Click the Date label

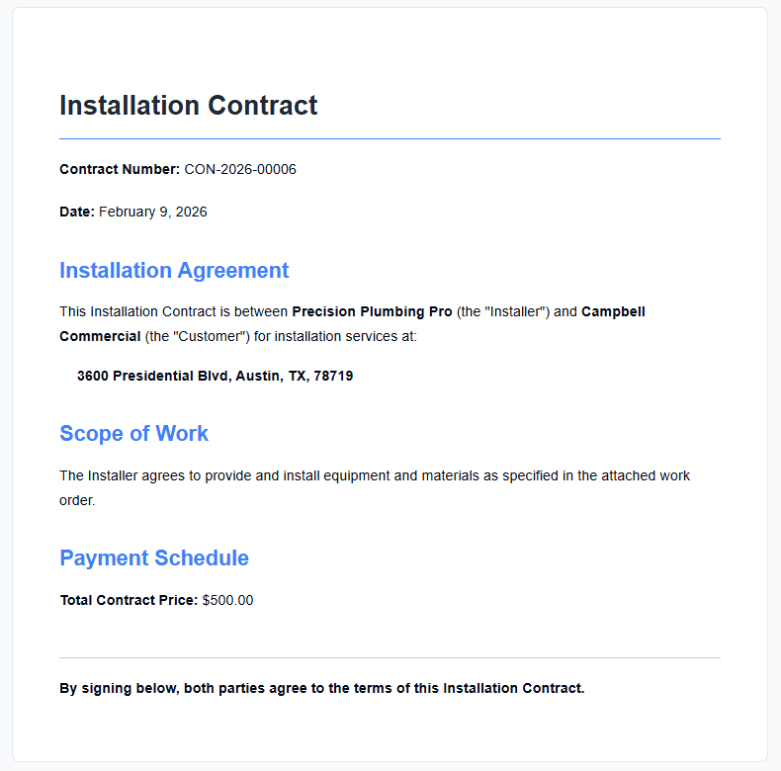[x=77, y=212]
